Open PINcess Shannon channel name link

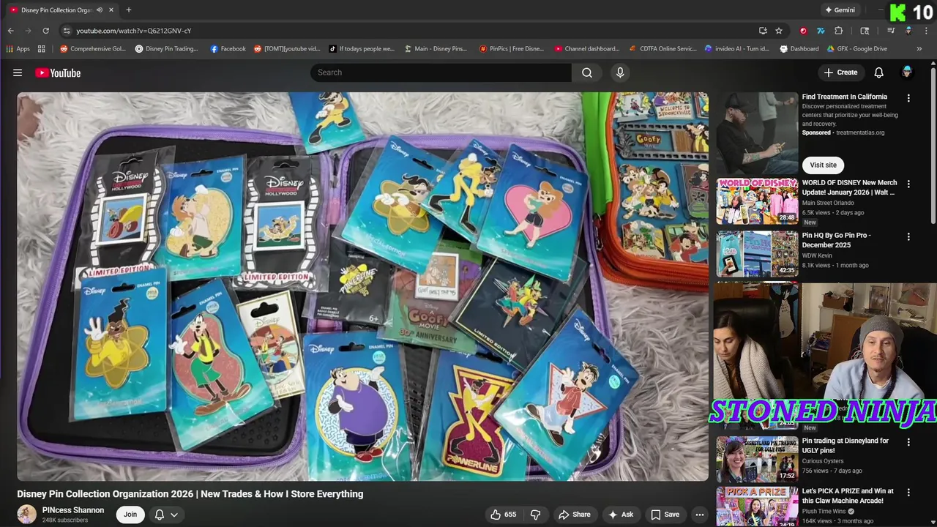tap(73, 510)
